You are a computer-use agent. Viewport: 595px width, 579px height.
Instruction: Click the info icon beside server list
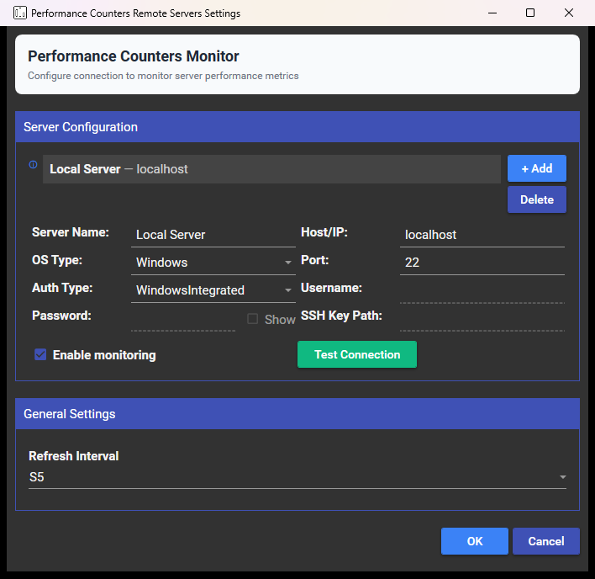pos(34,164)
